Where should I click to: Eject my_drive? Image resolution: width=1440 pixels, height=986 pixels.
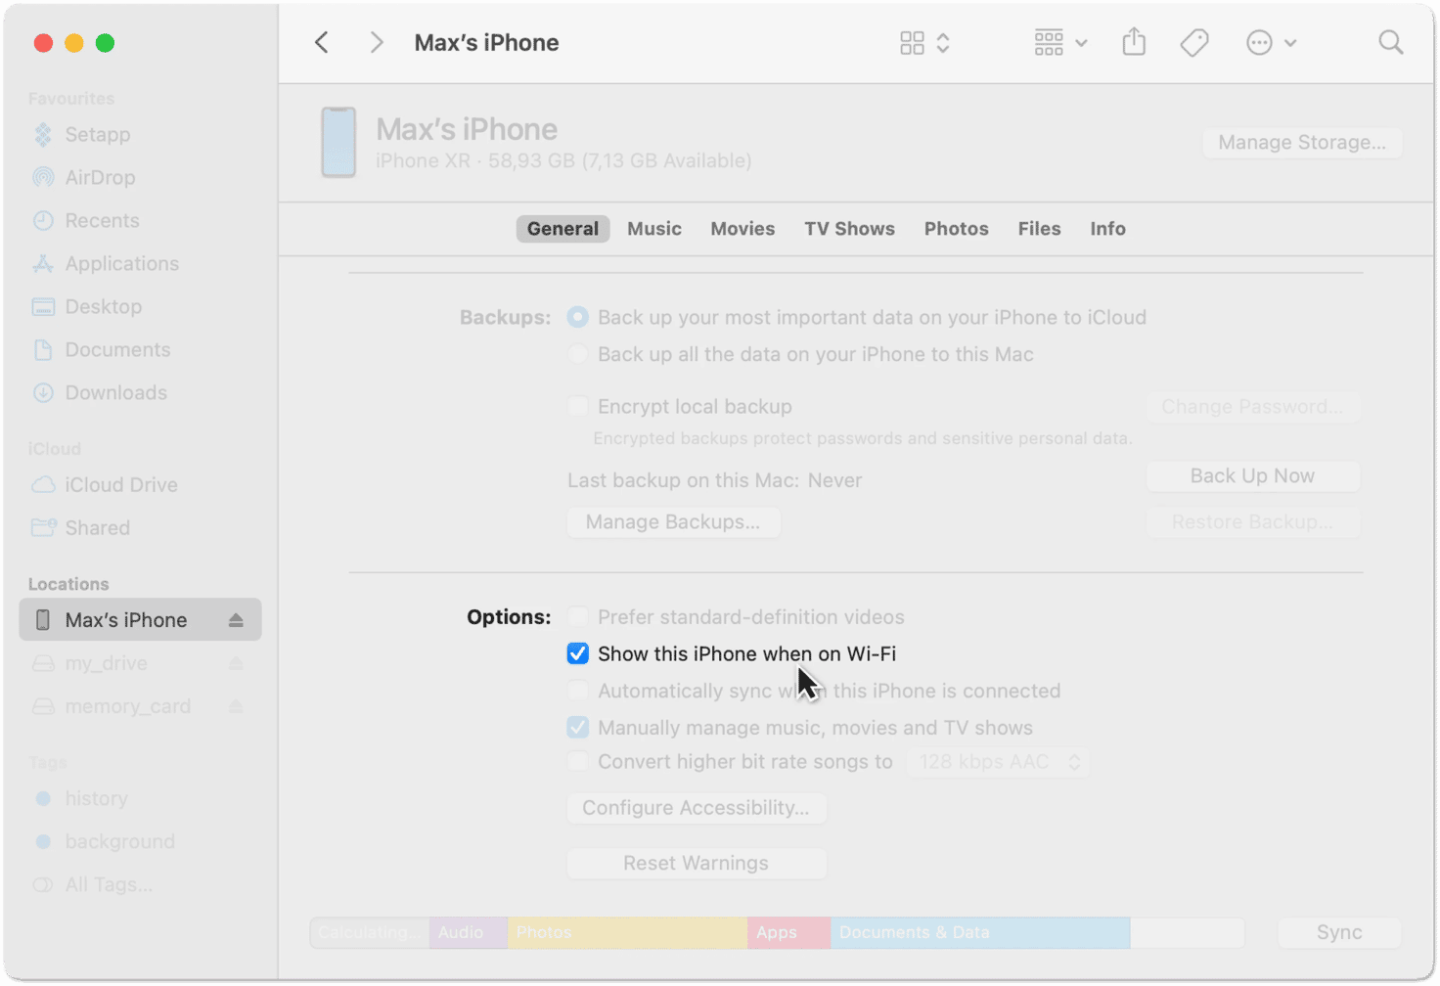coord(236,663)
